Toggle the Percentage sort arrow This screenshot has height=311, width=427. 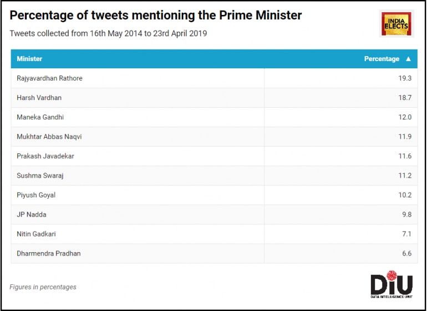tap(409, 59)
